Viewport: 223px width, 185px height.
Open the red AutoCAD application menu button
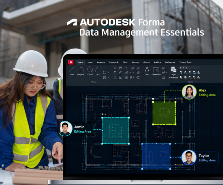pos(71,62)
